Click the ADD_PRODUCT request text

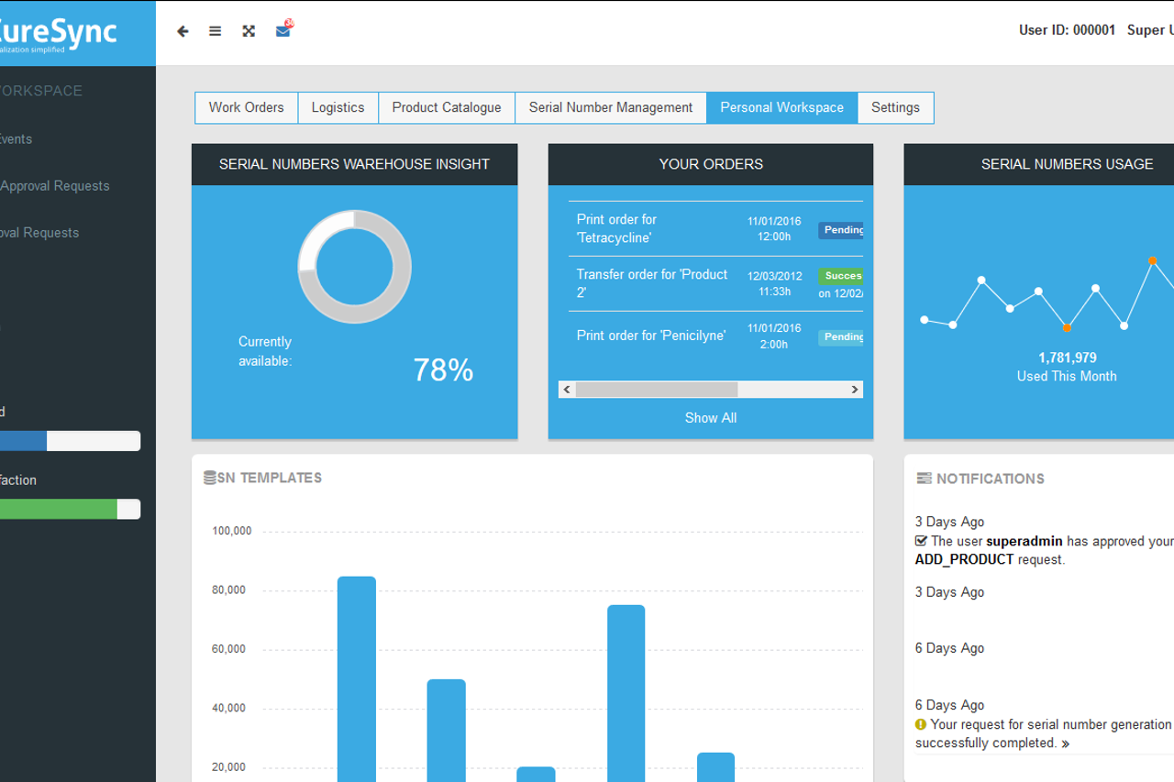[x=965, y=559]
